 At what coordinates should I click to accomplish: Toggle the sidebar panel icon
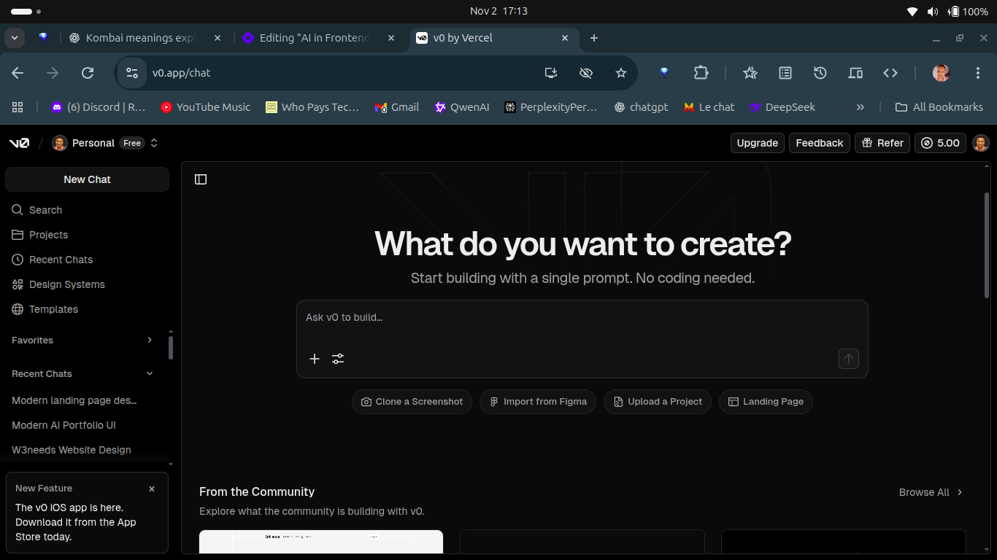[x=201, y=179]
